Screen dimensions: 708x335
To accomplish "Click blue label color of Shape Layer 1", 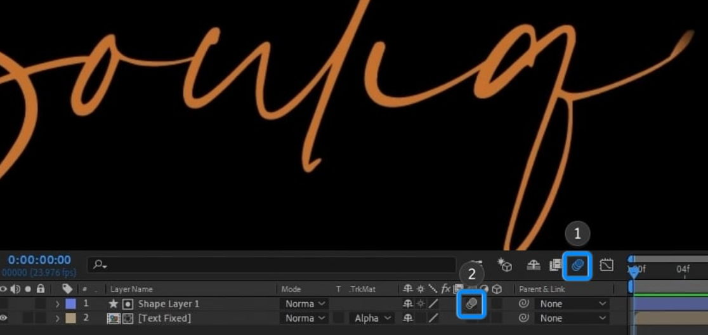I will click(x=71, y=304).
